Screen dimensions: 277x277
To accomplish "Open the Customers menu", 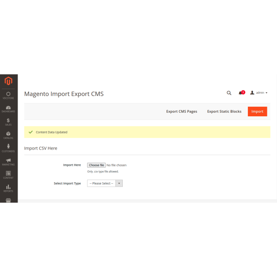I will click(x=8, y=148).
